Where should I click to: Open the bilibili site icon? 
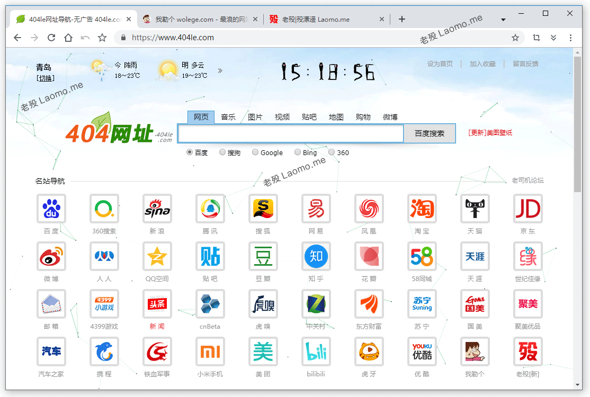[316, 352]
